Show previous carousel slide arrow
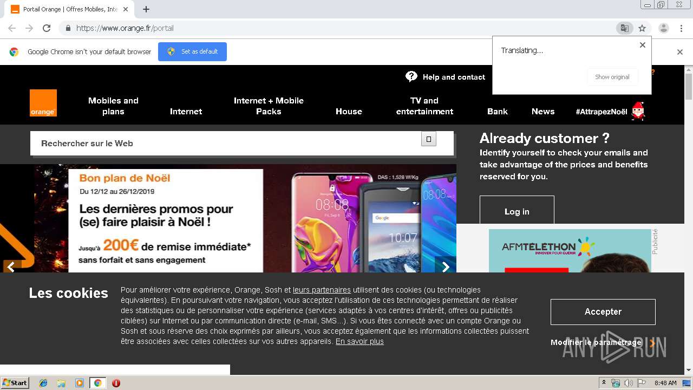 coord(11,266)
